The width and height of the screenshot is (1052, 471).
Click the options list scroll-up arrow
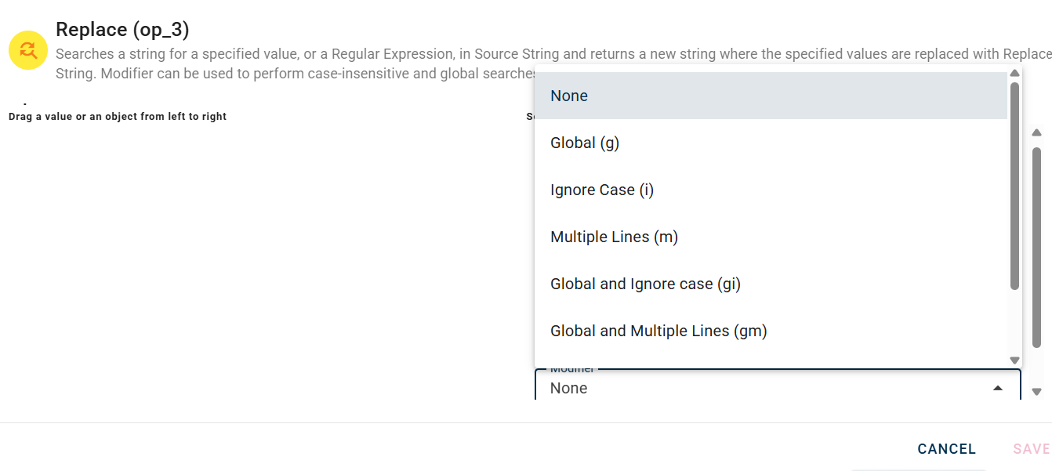[1014, 74]
